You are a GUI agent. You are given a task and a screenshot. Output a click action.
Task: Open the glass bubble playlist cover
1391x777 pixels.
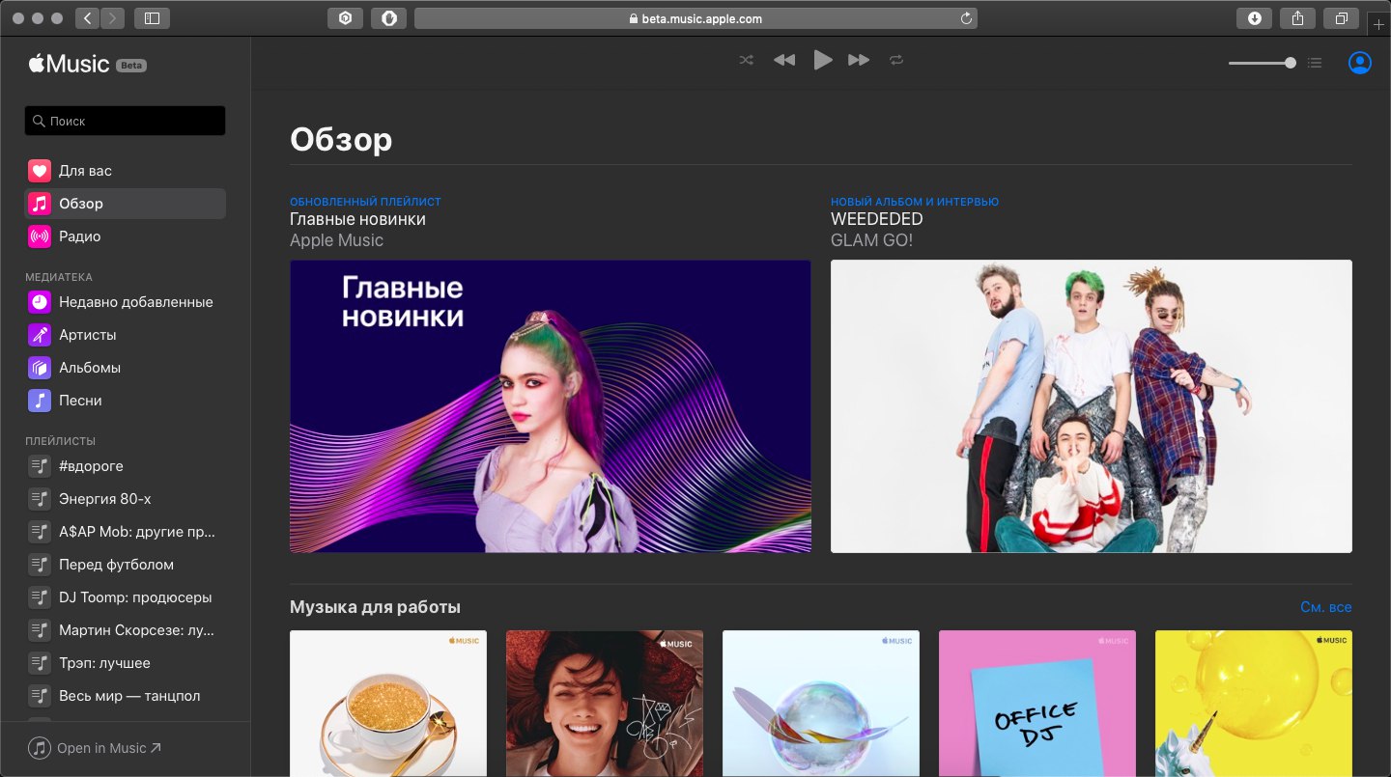821,704
